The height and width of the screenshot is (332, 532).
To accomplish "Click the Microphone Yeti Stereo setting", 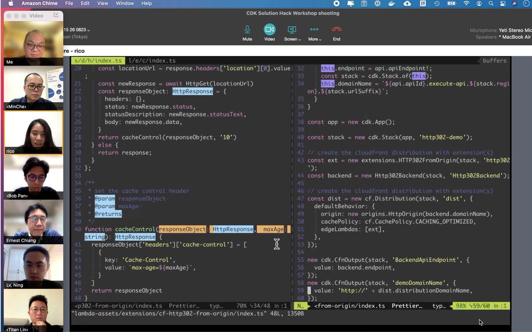I will point(501,30).
